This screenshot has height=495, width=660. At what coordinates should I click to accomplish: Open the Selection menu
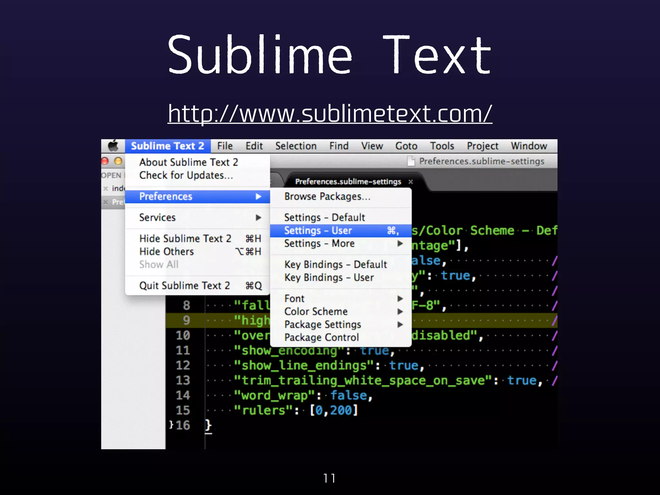tap(296, 146)
